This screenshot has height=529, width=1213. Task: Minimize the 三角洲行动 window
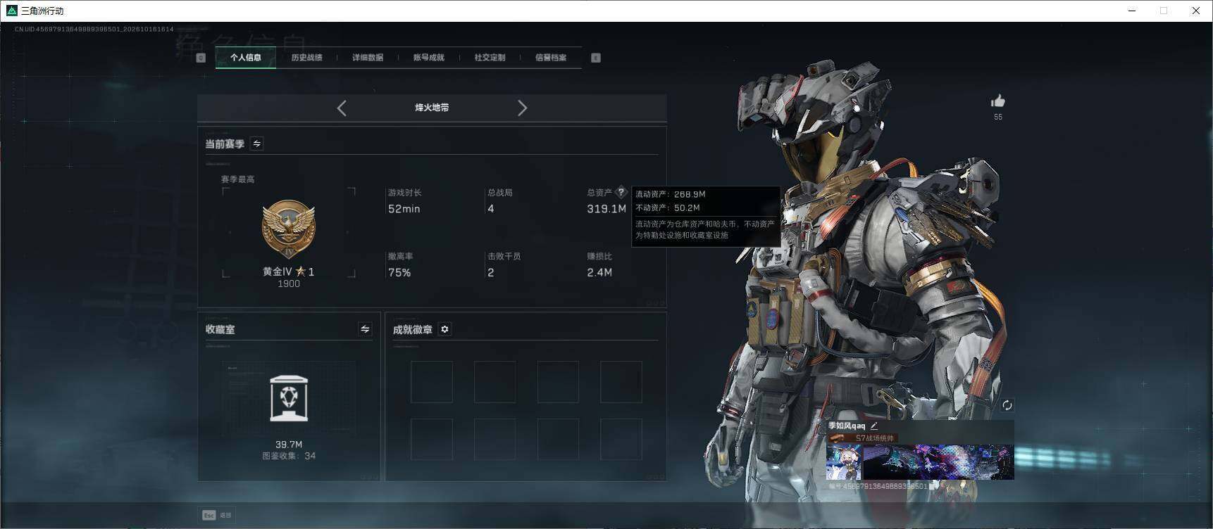tap(1132, 11)
